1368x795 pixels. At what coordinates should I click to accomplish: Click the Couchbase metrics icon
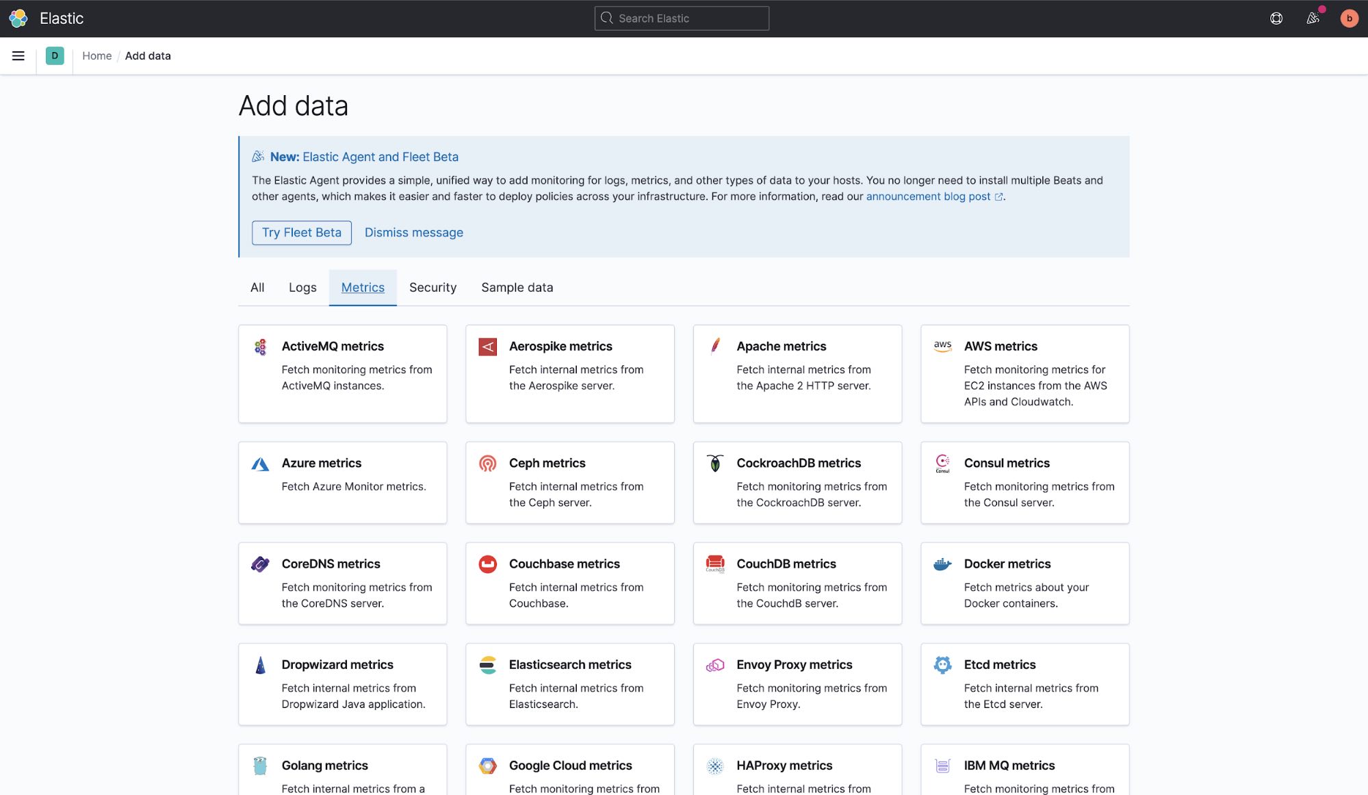tap(487, 564)
